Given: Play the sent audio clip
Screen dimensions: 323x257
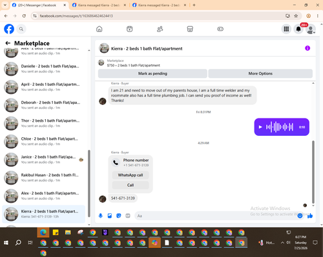Looking at the screenshot, I should (260, 127).
